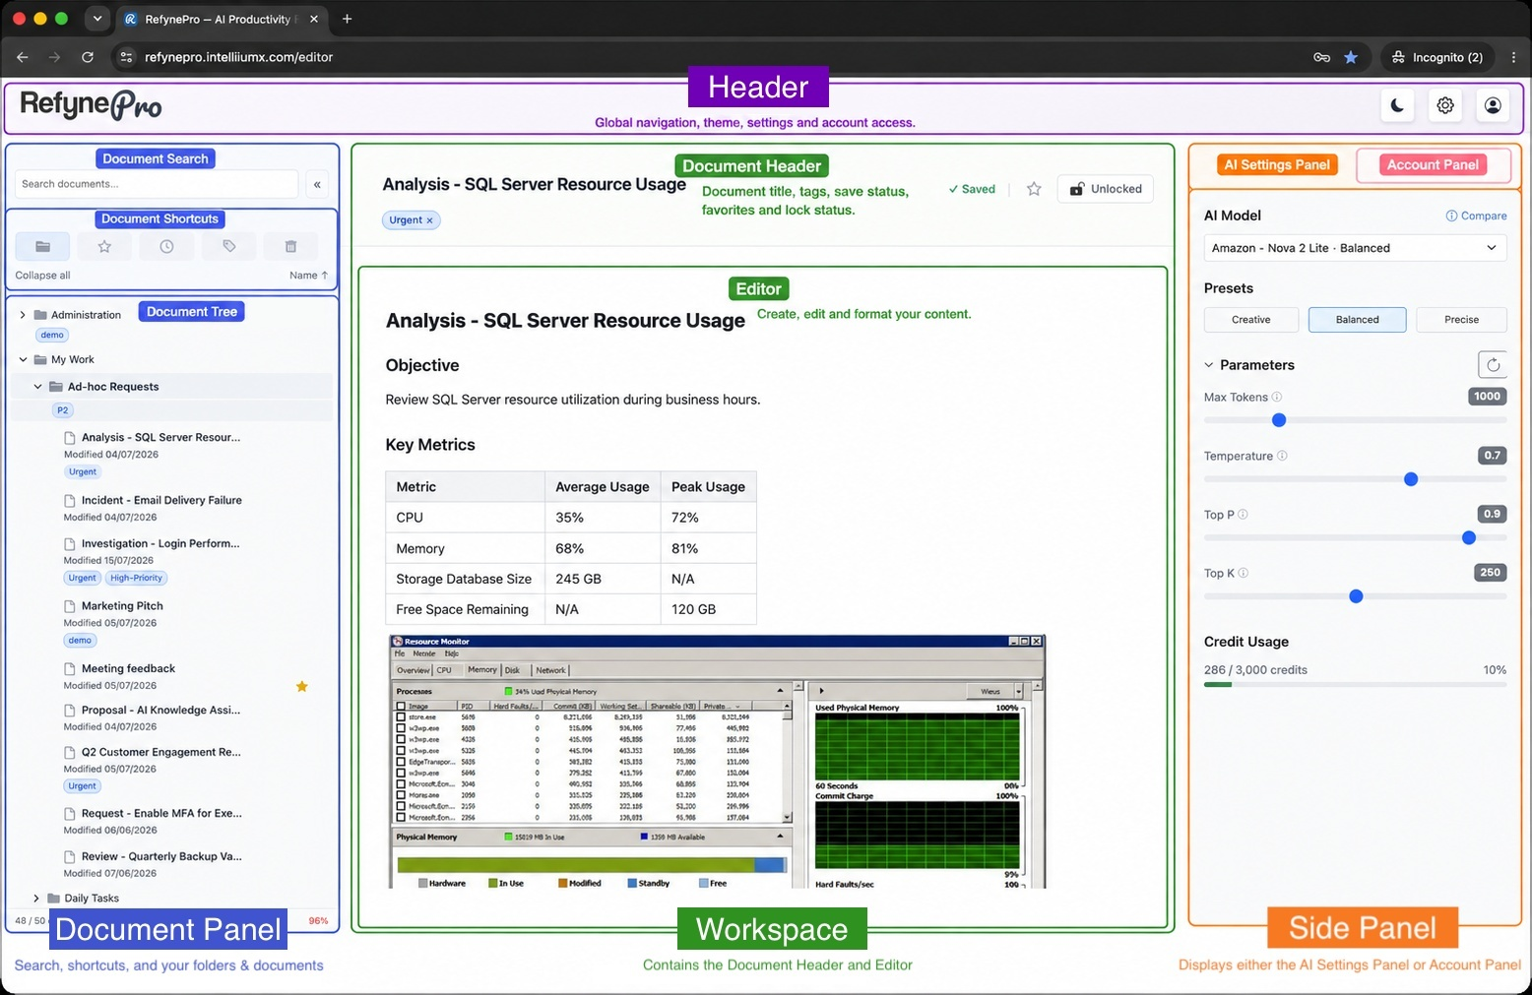Toggle the Unlocked lock status button

tap(1106, 189)
